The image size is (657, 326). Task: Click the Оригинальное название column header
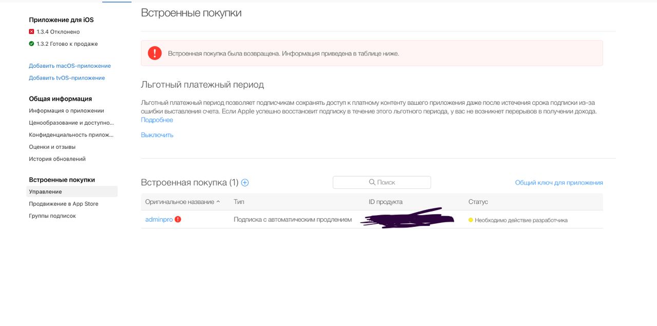point(180,202)
